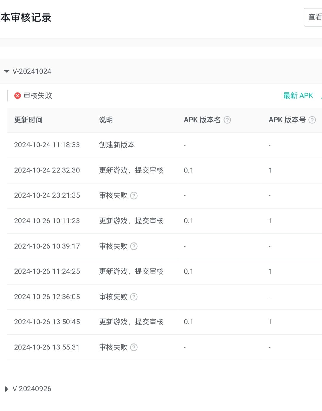Collapse the V-20241024 version section
Image resolution: width=322 pixels, height=411 pixels.
coord(7,71)
